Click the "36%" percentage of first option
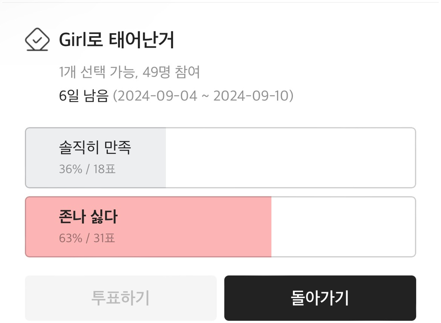This screenshot has height=323, width=441. (70, 169)
